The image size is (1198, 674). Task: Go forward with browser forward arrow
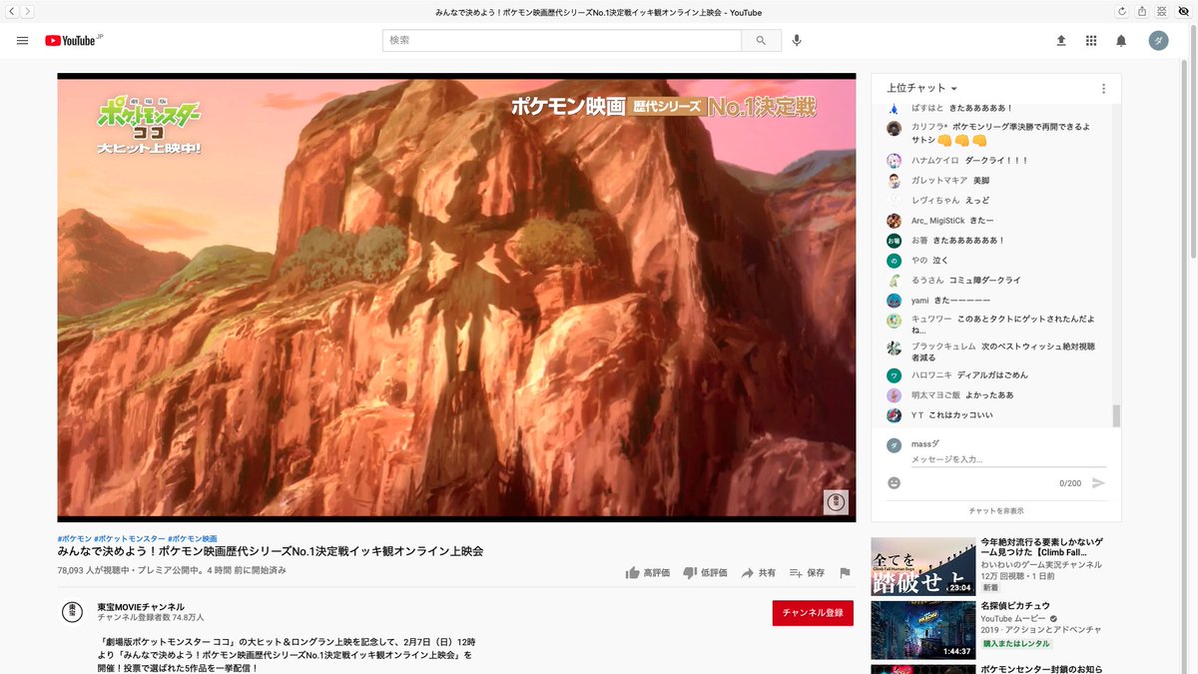click(27, 11)
